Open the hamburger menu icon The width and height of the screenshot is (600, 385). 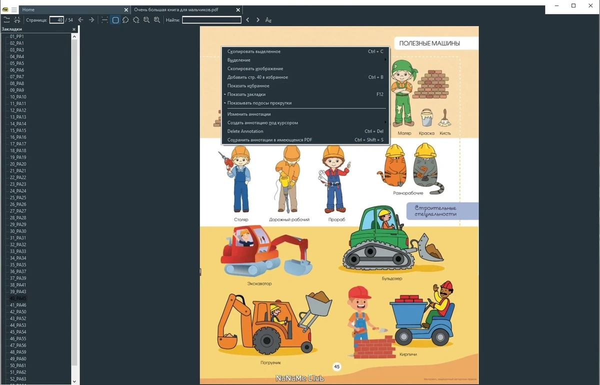(14, 10)
